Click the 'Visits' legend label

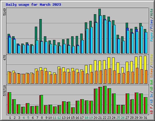coord(151,60)
